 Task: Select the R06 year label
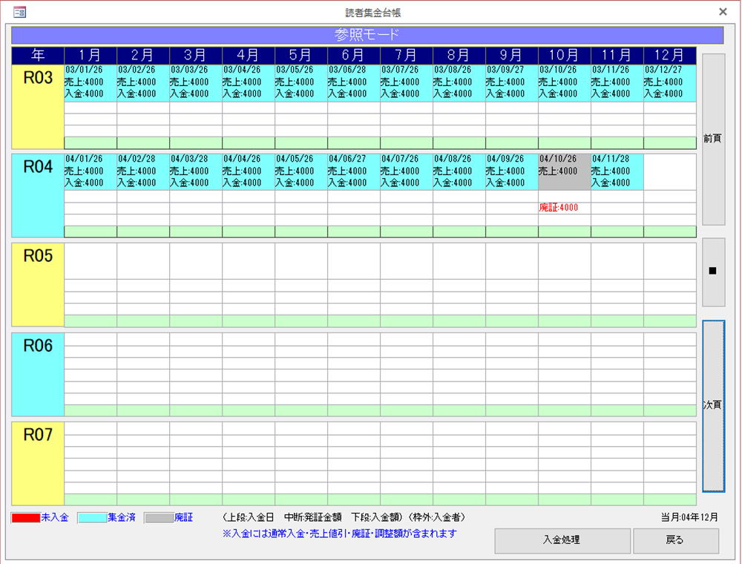38,374
